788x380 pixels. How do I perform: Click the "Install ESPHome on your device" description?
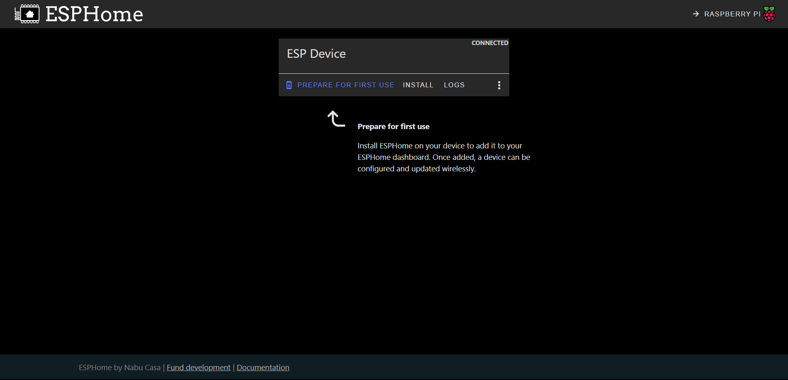pos(444,157)
